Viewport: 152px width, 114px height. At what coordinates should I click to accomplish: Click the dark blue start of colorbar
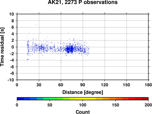pos(20,99)
